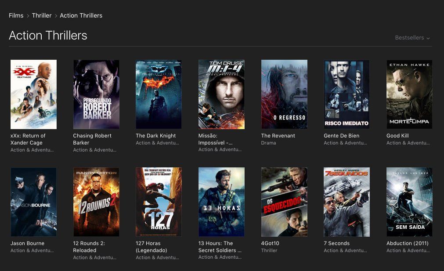This screenshot has height=271, width=444.
Task: Click the title 'Missão: Impossível'
Action: (x=215, y=139)
